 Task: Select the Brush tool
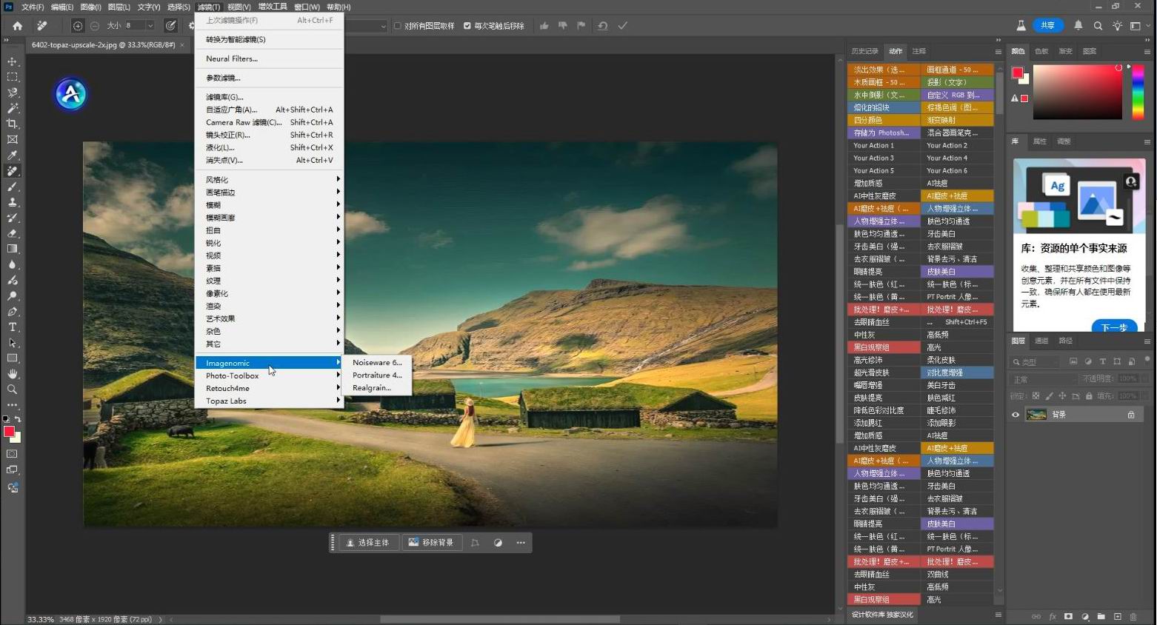pos(13,187)
